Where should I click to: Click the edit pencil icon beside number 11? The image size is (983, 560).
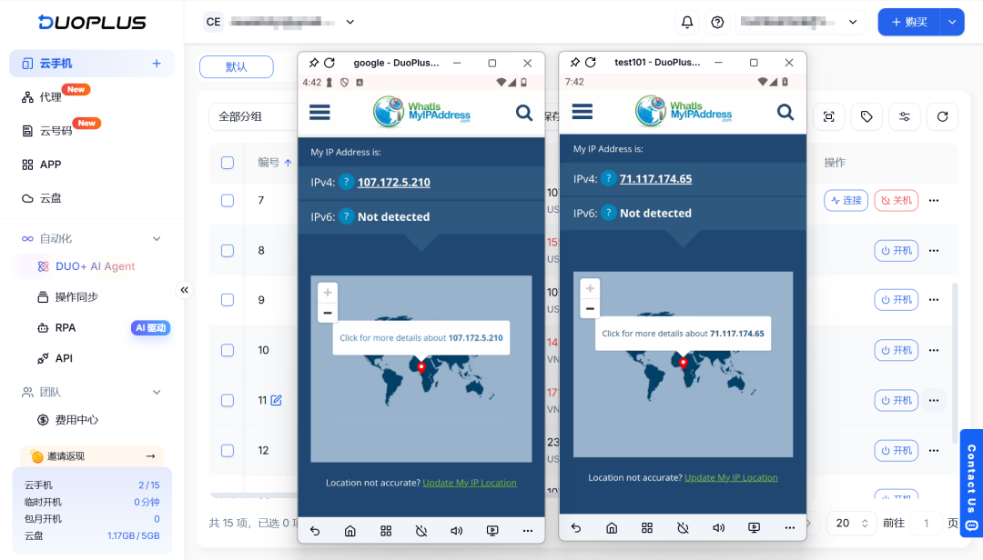(276, 400)
